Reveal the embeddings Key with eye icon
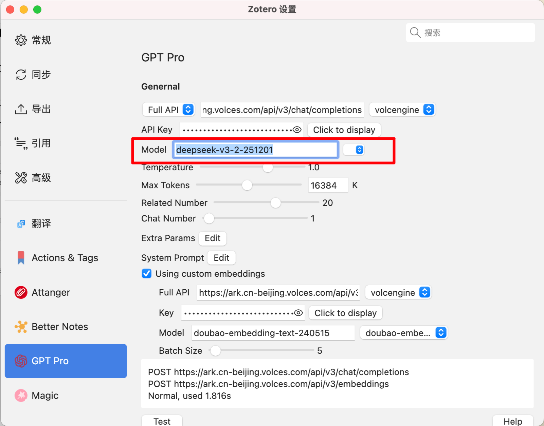The width and height of the screenshot is (544, 426). 298,313
